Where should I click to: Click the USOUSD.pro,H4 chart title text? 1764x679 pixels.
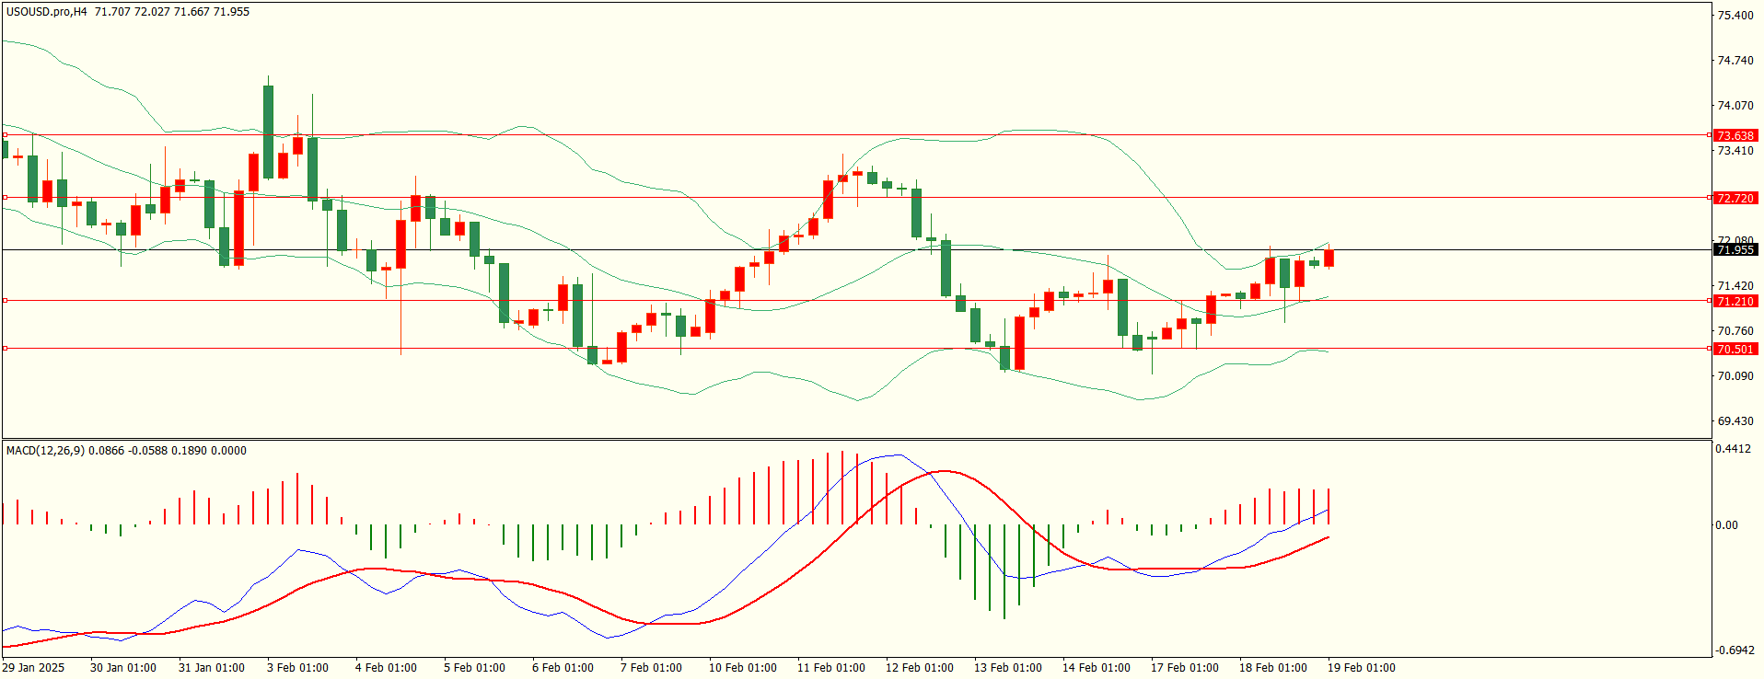click(x=47, y=12)
